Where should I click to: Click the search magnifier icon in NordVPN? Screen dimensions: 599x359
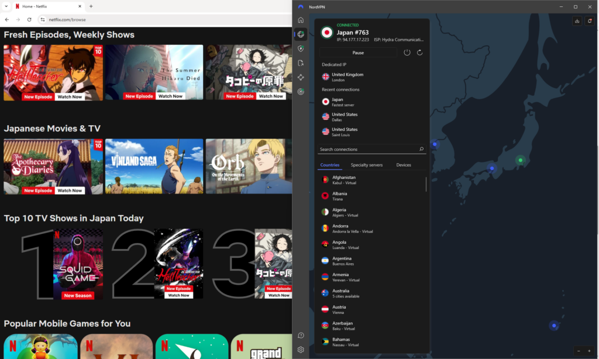coord(421,149)
